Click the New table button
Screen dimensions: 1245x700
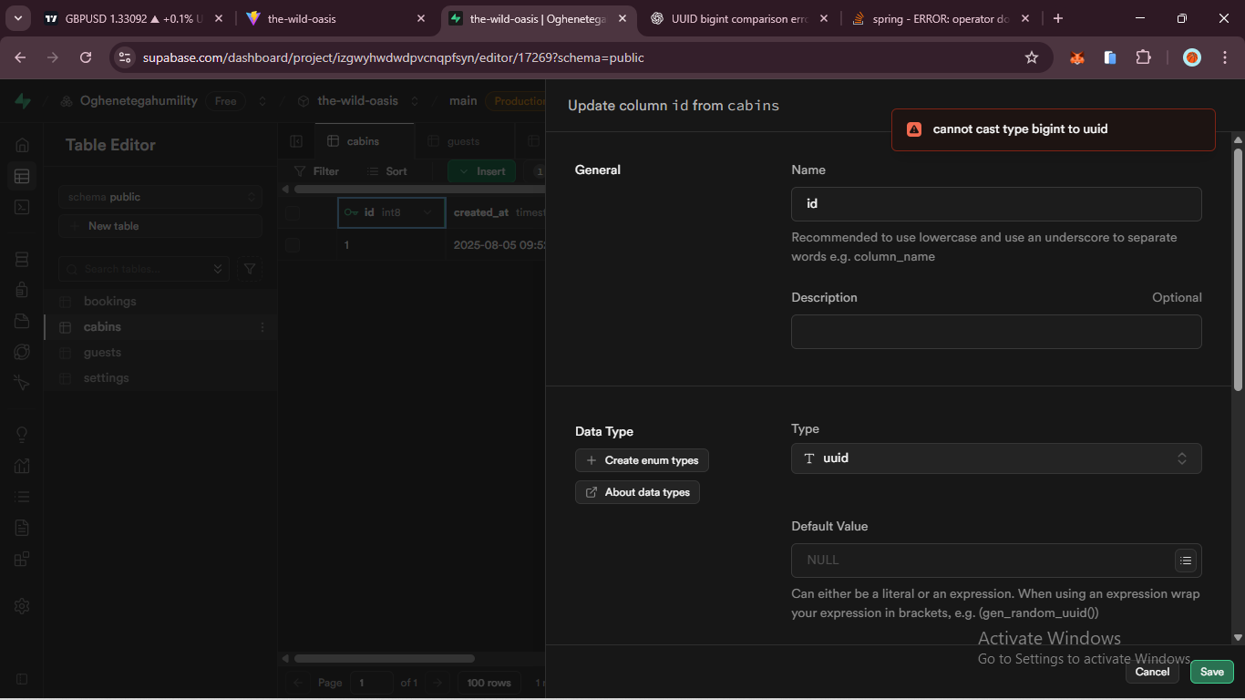pos(160,226)
